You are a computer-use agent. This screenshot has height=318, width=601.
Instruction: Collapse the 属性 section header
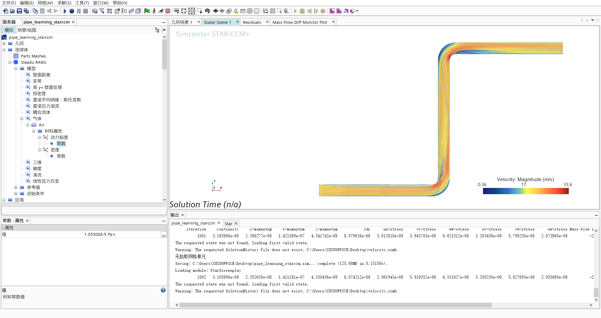tap(3, 228)
